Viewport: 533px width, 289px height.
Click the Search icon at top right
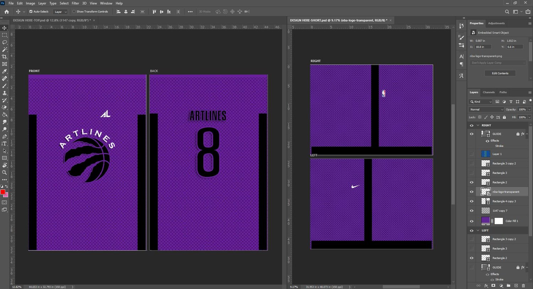(x=507, y=12)
